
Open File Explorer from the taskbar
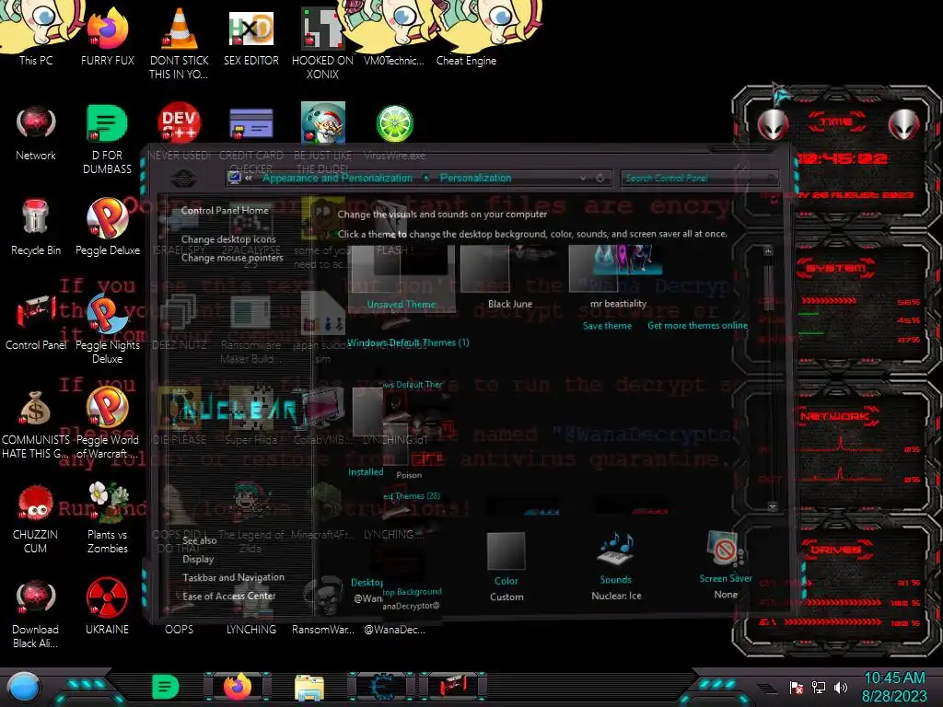(x=309, y=688)
